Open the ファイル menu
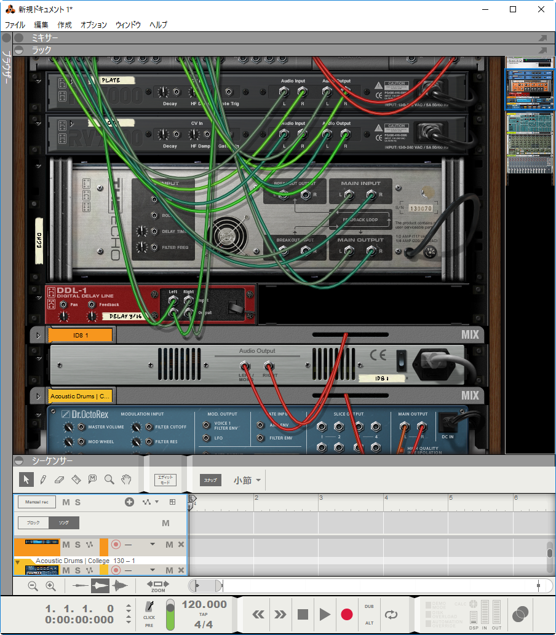Image resolution: width=556 pixels, height=635 pixels. (15, 25)
